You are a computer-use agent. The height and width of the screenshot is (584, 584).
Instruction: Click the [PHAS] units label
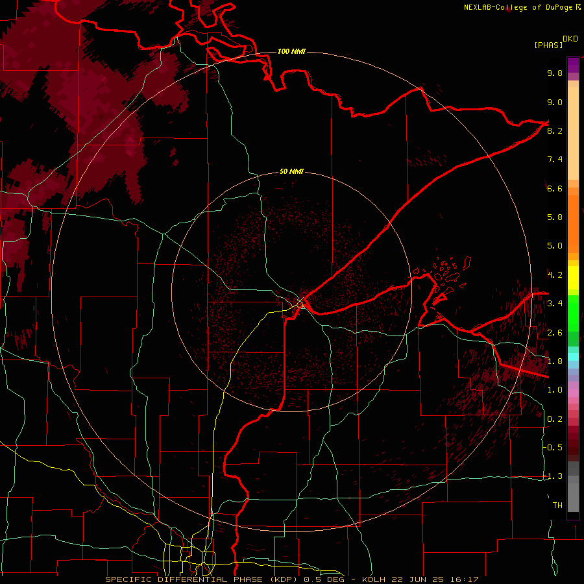point(548,45)
